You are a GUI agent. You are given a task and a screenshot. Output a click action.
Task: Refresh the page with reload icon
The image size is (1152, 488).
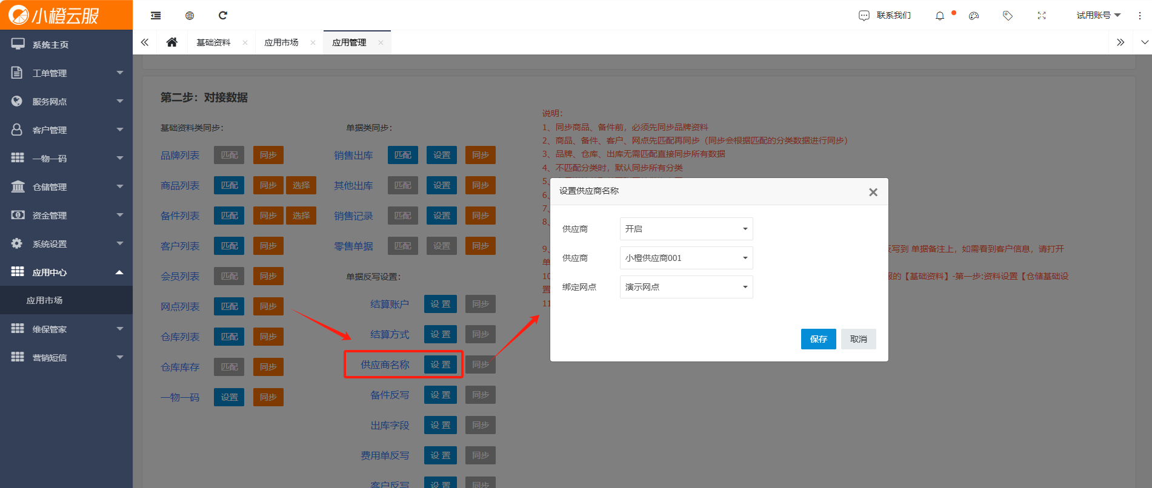(x=223, y=15)
